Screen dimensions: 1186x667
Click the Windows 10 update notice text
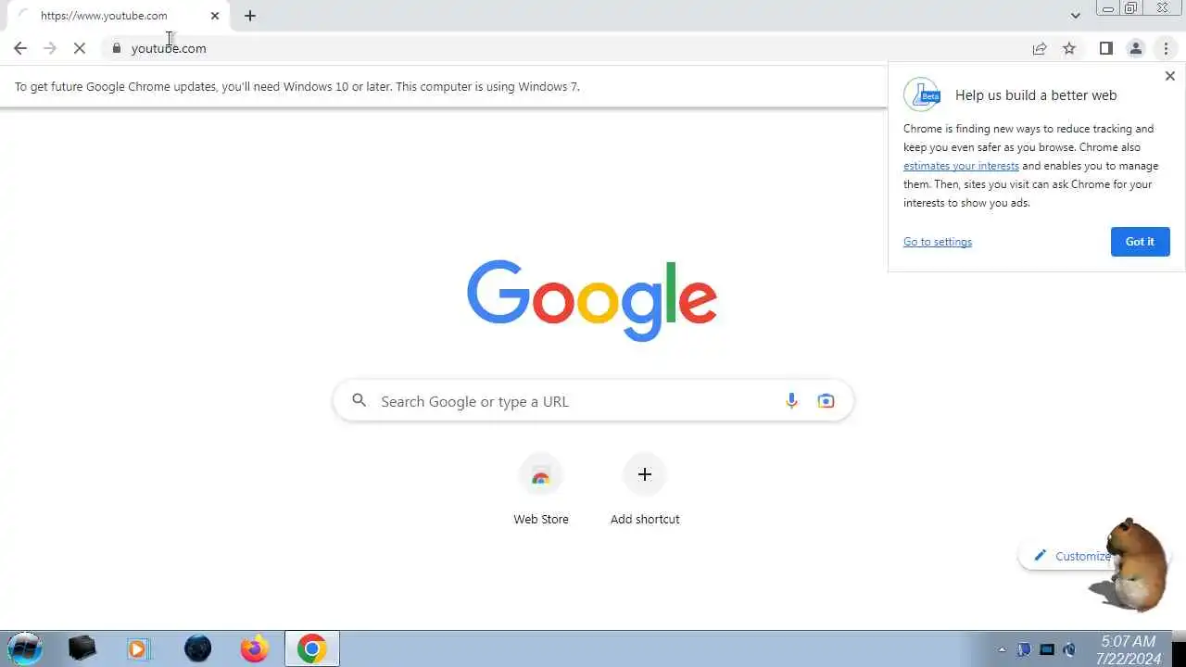coord(297,86)
